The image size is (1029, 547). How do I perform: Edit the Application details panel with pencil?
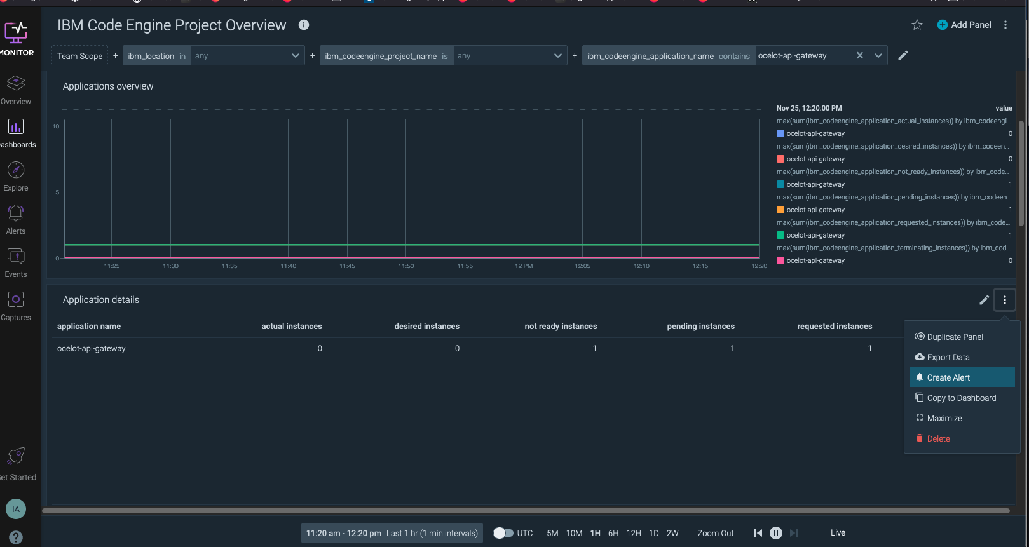click(984, 300)
